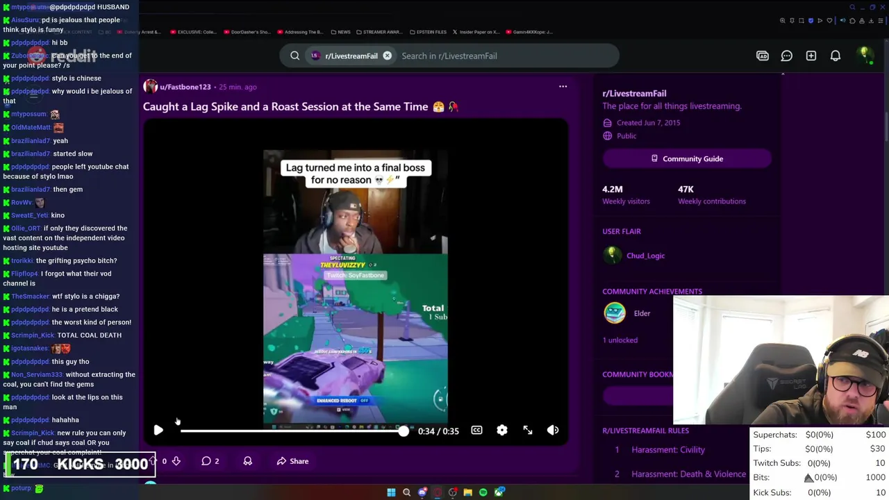This screenshot has height=500, width=889.
Task: Click the tab audio speaker icon
Action: point(842,21)
